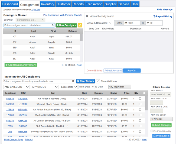
Task: Expand the ANY CATEGORY dropdown
Action: [x=16, y=87]
